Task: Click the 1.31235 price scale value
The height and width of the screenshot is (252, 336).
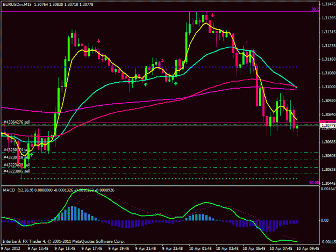Action: pyautogui.click(x=328, y=46)
